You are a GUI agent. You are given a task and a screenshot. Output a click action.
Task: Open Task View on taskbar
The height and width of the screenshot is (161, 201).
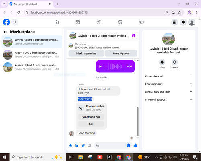pos(71,157)
